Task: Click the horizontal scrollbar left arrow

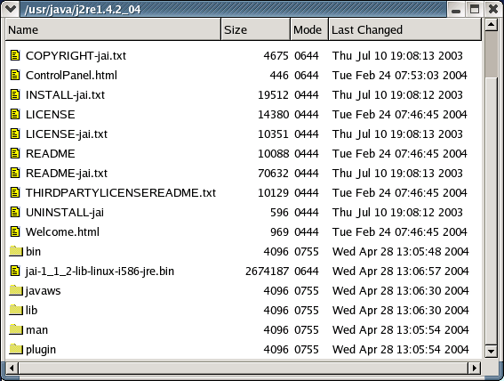Action: point(12,368)
